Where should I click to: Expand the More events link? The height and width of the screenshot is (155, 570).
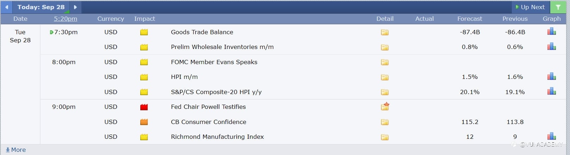coord(16,150)
